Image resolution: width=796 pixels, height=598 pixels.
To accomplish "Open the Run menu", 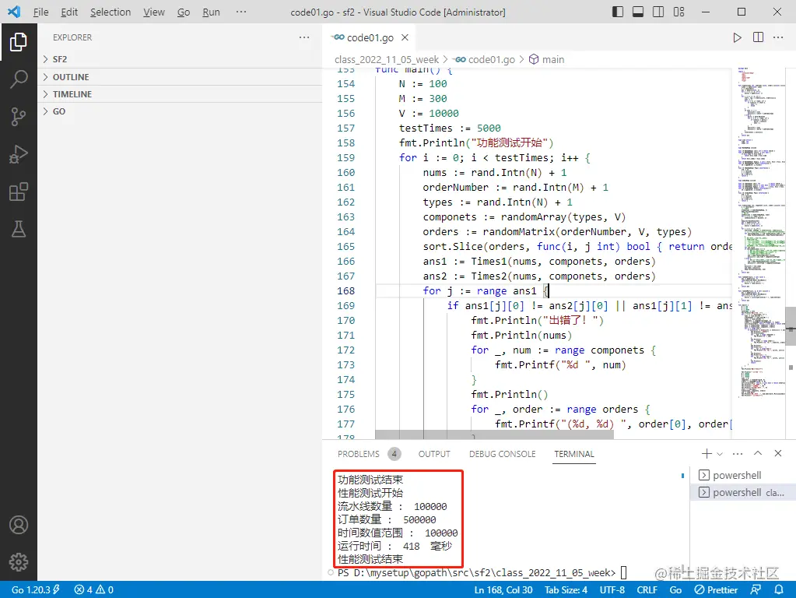I will pos(211,12).
